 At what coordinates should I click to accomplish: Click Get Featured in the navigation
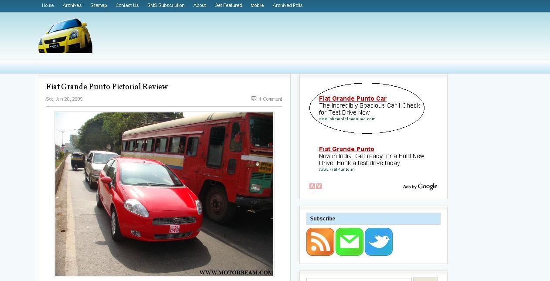228,5
